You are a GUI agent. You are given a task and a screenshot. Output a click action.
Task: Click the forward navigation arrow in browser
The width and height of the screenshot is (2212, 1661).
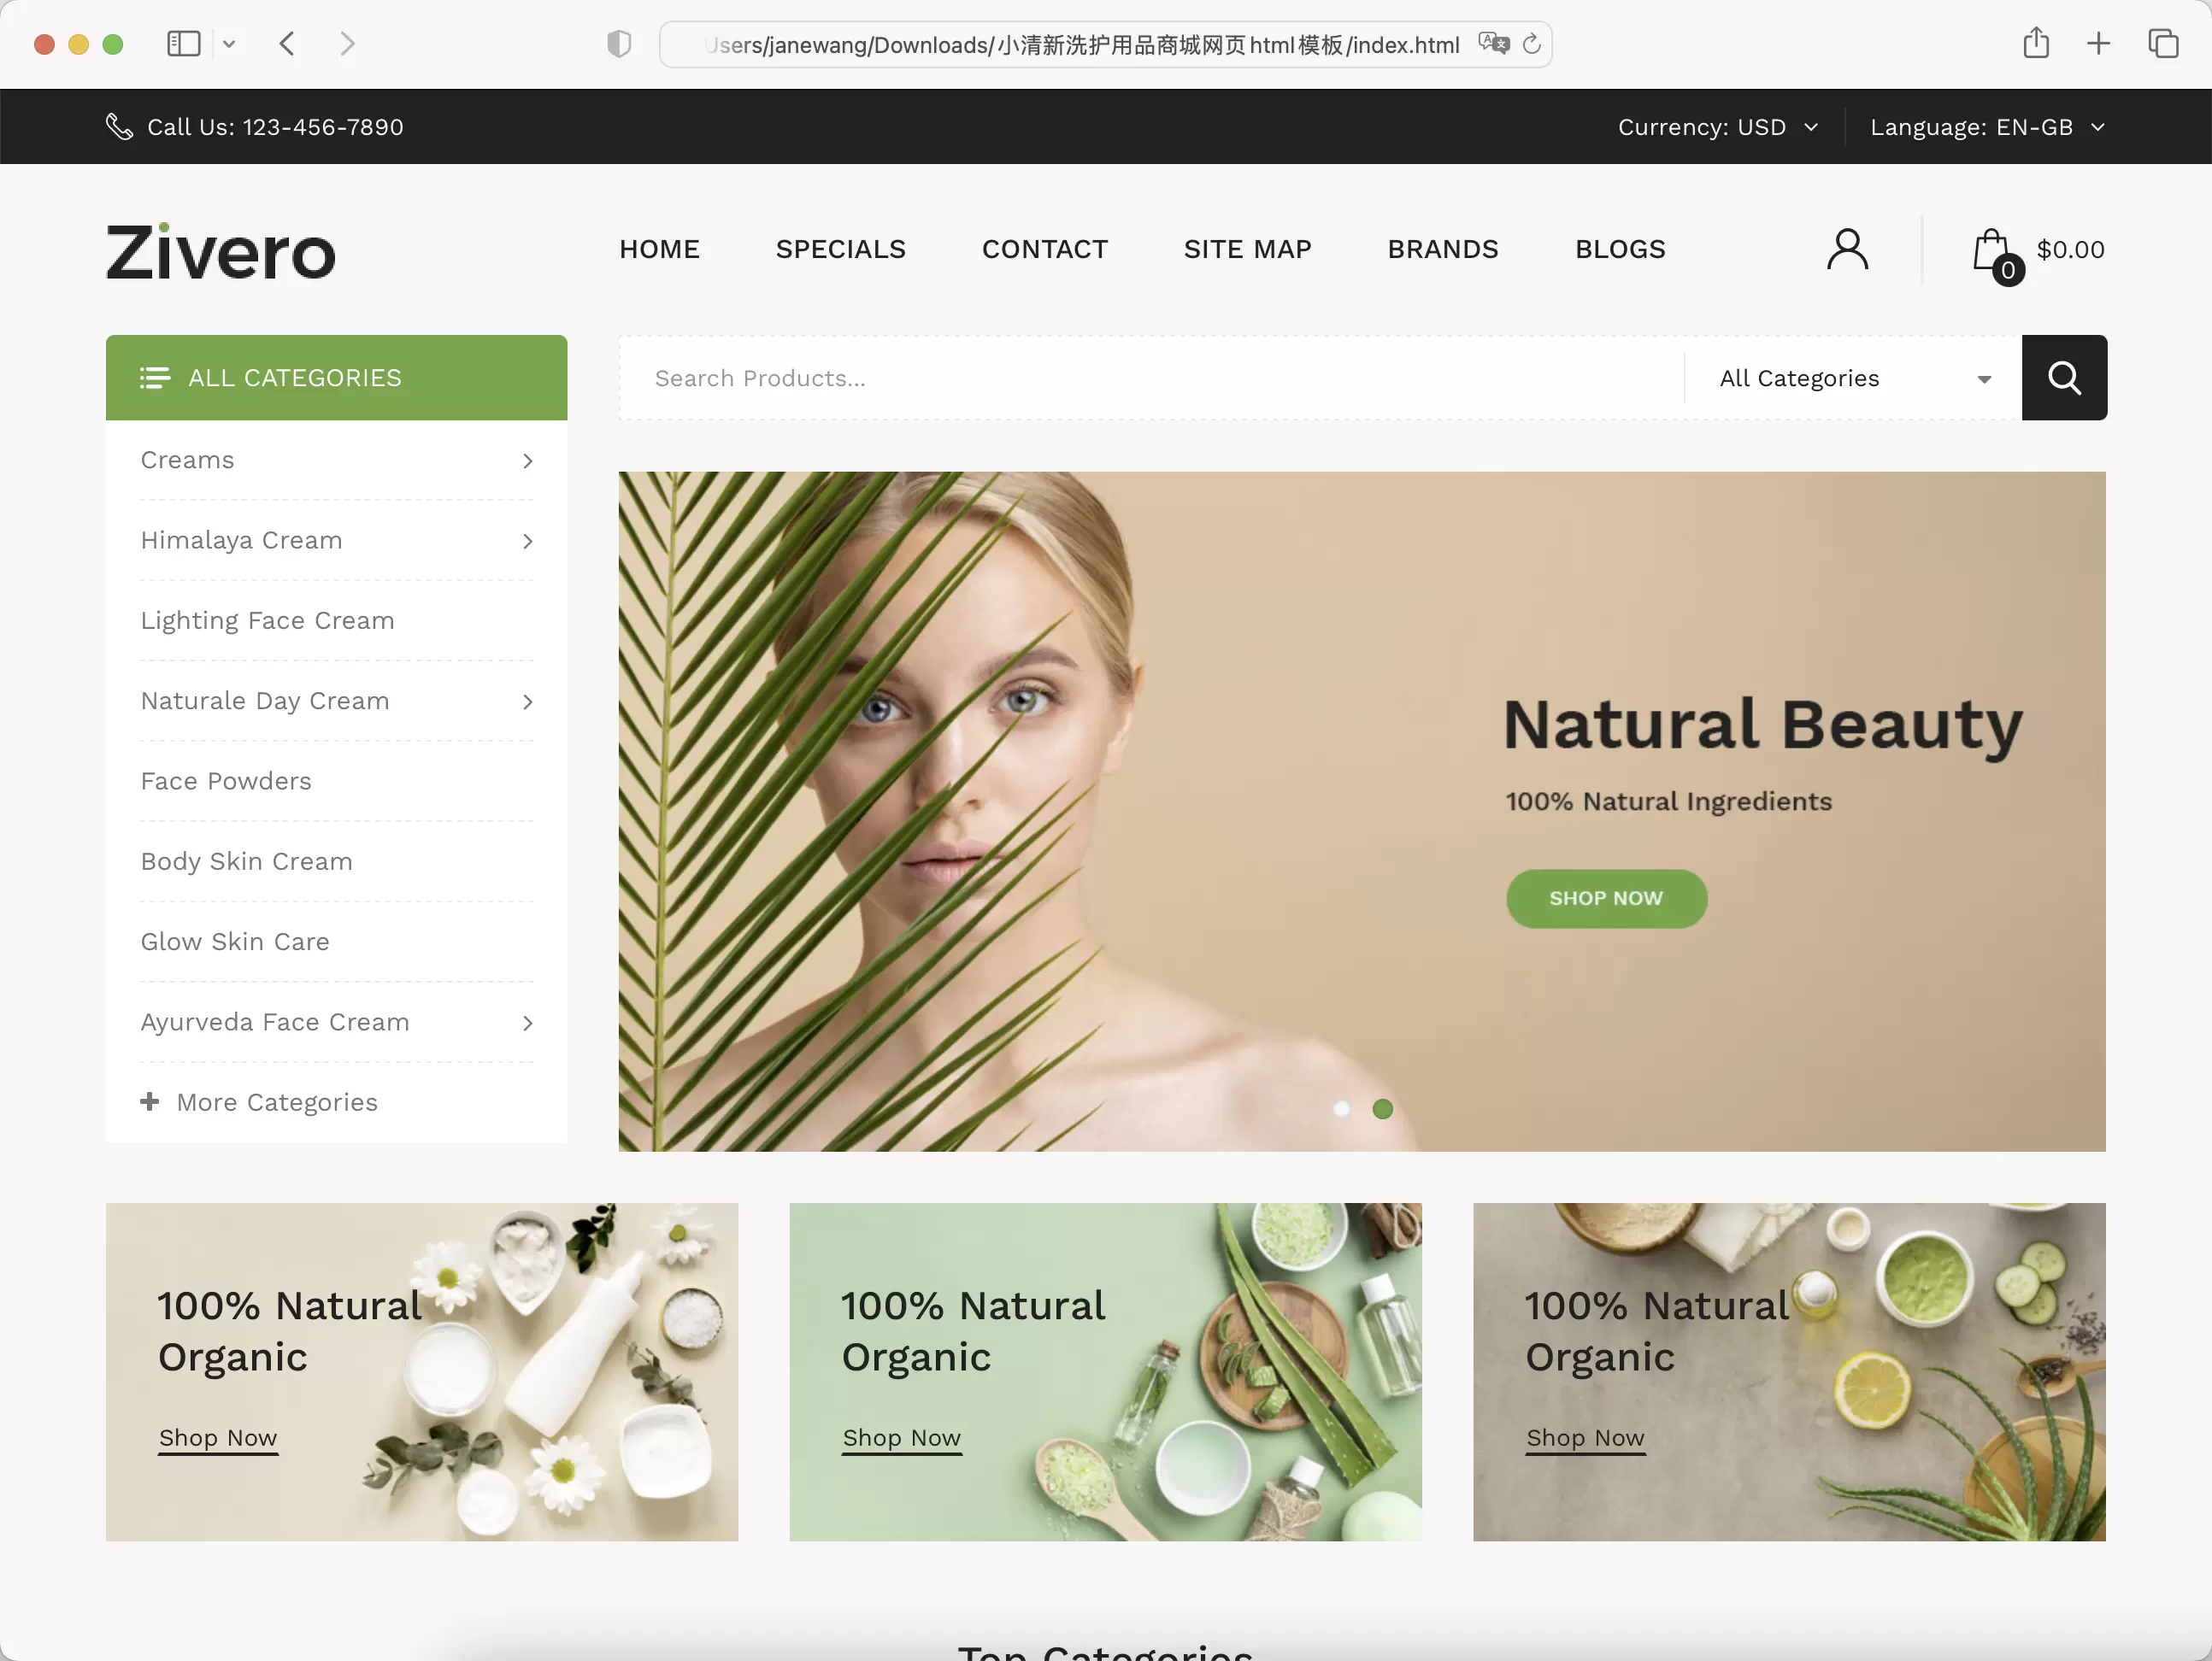(345, 44)
